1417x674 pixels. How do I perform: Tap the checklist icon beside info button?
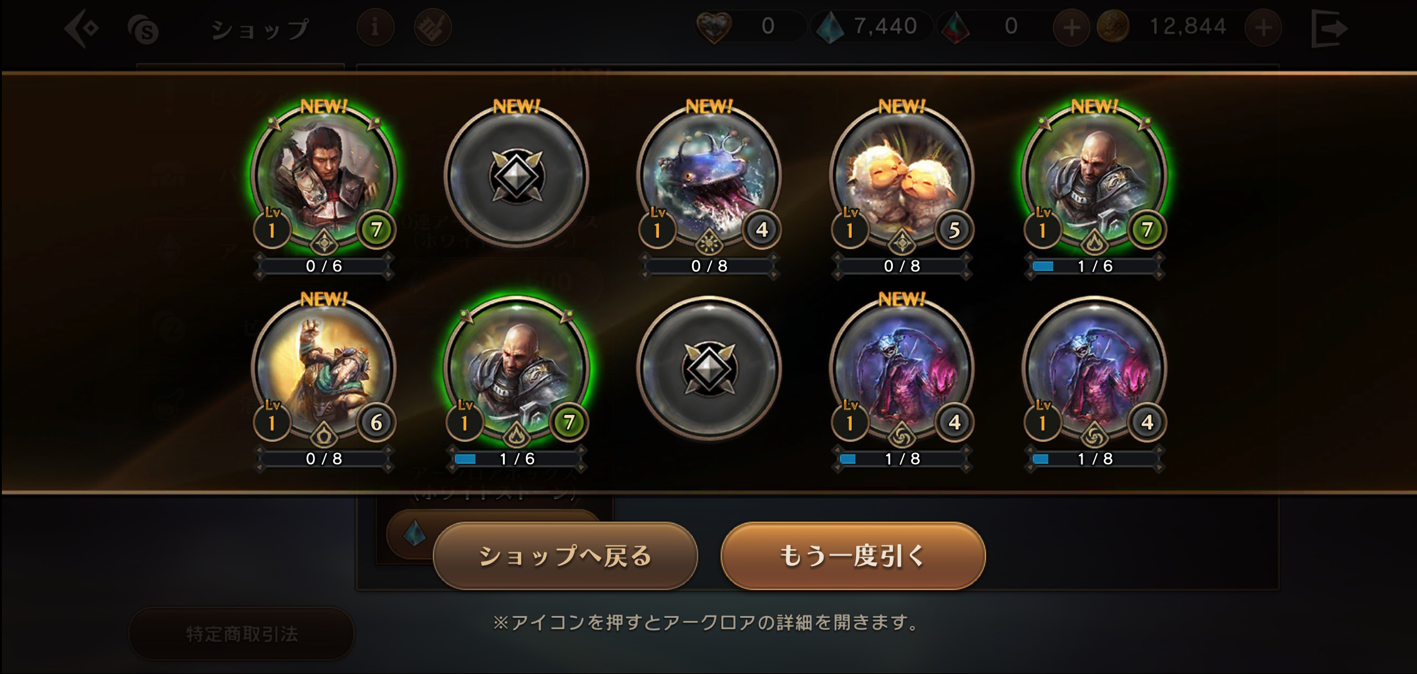[x=433, y=27]
